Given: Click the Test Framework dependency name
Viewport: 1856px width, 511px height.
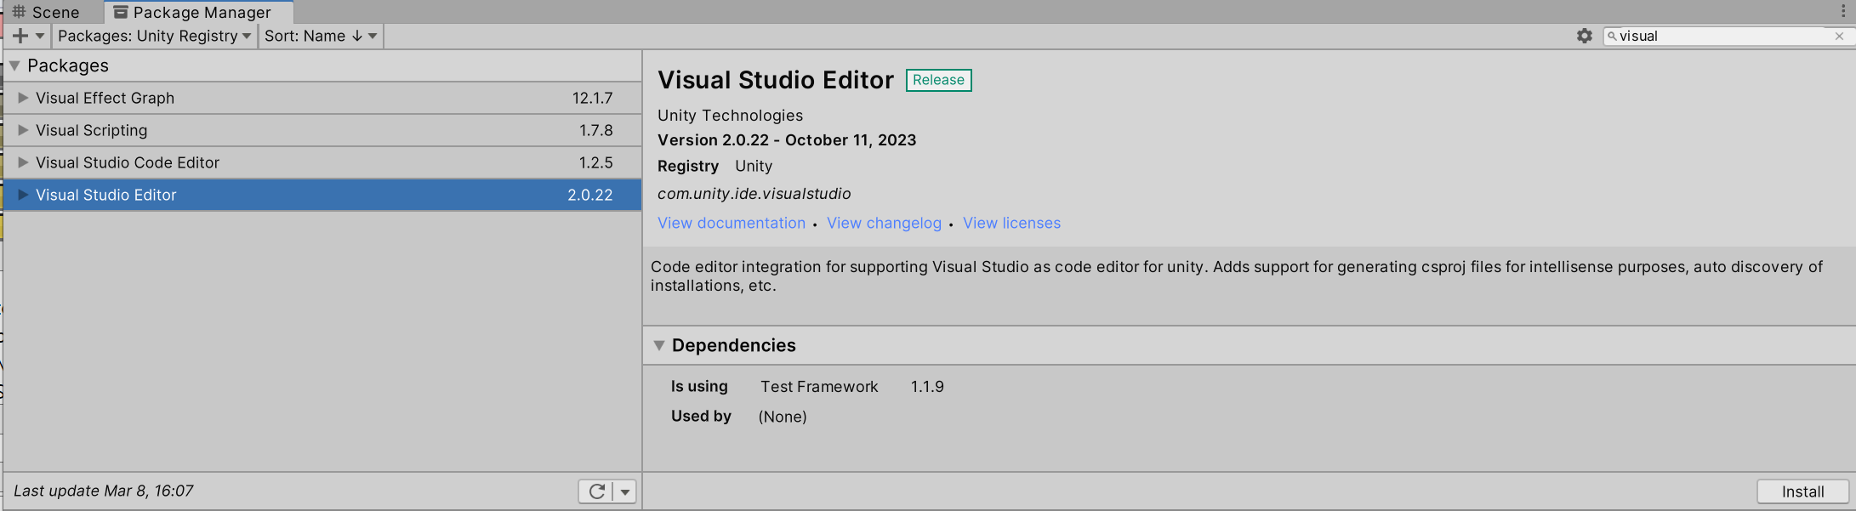Looking at the screenshot, I should tap(819, 387).
